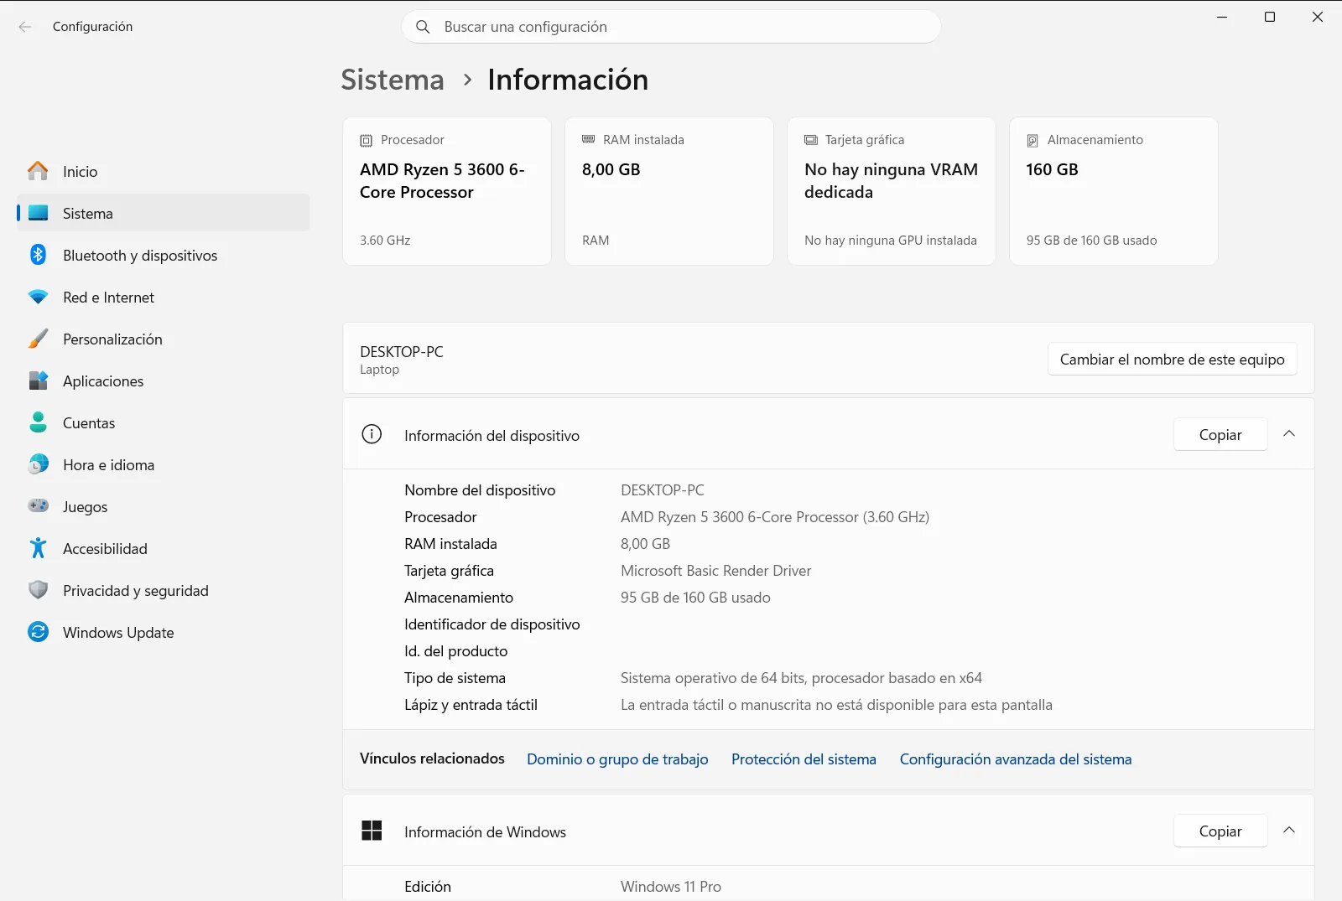Collapse the Información de Windows section
The height and width of the screenshot is (901, 1342).
pyautogui.click(x=1289, y=831)
